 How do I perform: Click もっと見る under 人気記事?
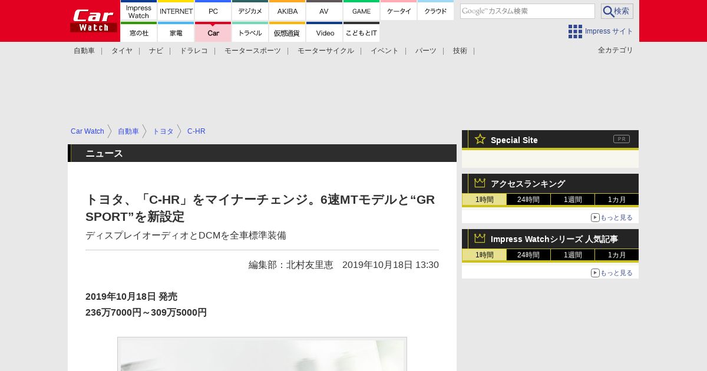point(612,273)
